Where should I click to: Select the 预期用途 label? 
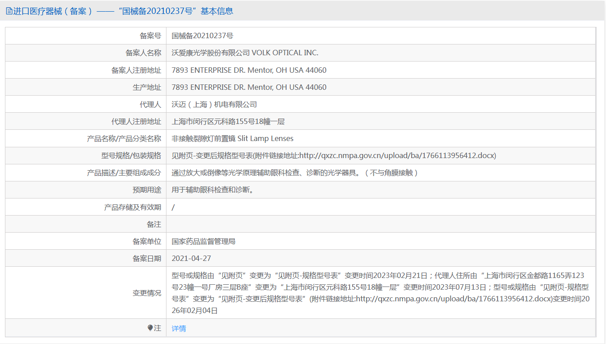click(x=147, y=190)
